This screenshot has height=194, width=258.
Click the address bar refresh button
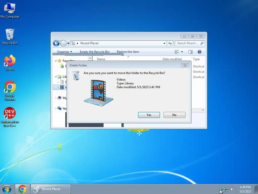tap(170, 43)
